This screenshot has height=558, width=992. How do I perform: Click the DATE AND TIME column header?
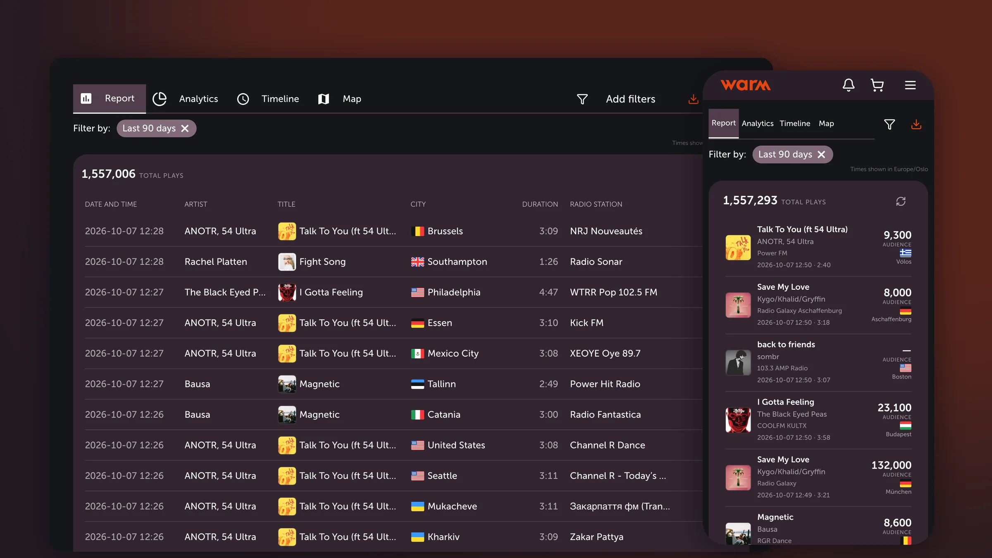(x=111, y=204)
